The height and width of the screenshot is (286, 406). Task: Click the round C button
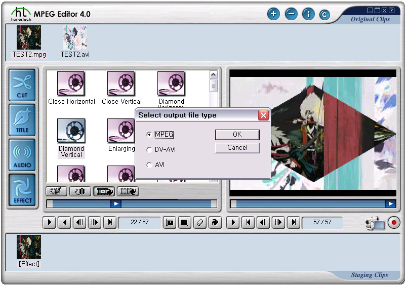tap(324, 15)
